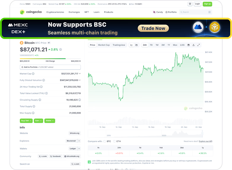Viewport: 232px width, 170px height.
Task: Open the Wallet dropdown button
Action: click(50, 121)
